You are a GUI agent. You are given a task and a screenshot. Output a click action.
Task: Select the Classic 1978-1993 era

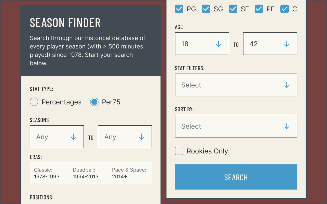[x=46, y=173]
